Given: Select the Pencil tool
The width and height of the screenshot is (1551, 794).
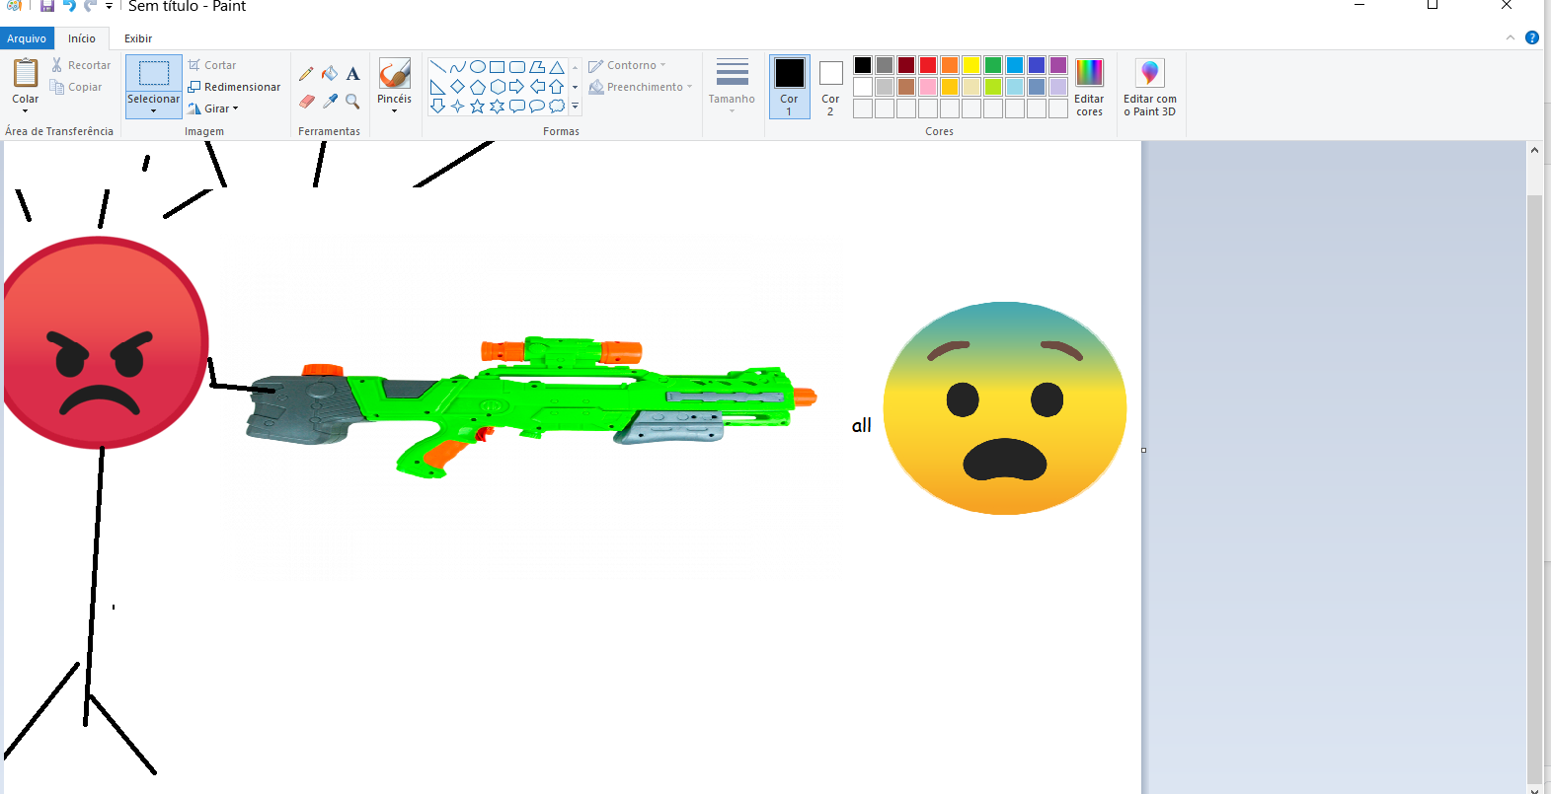Looking at the screenshot, I should pos(306,74).
